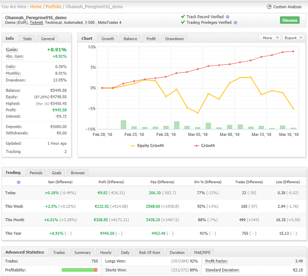Click the green Discuss button

[x=290, y=20]
